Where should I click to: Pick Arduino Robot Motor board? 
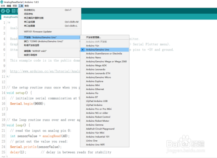(x=105, y=121)
